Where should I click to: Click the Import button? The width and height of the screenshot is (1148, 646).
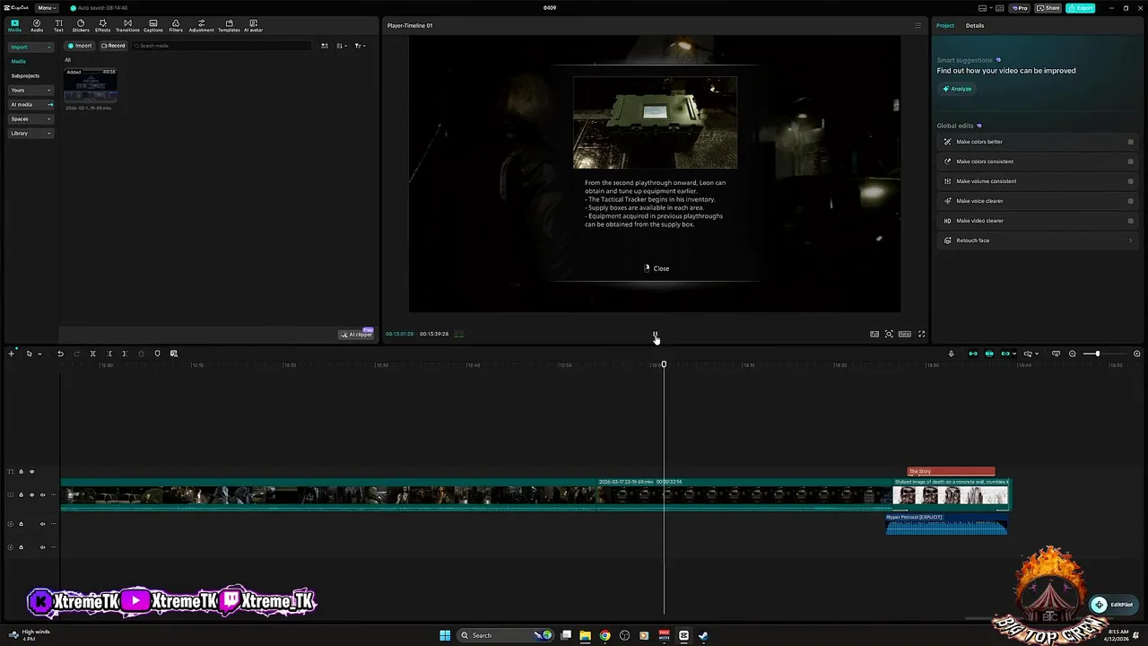[x=80, y=46]
